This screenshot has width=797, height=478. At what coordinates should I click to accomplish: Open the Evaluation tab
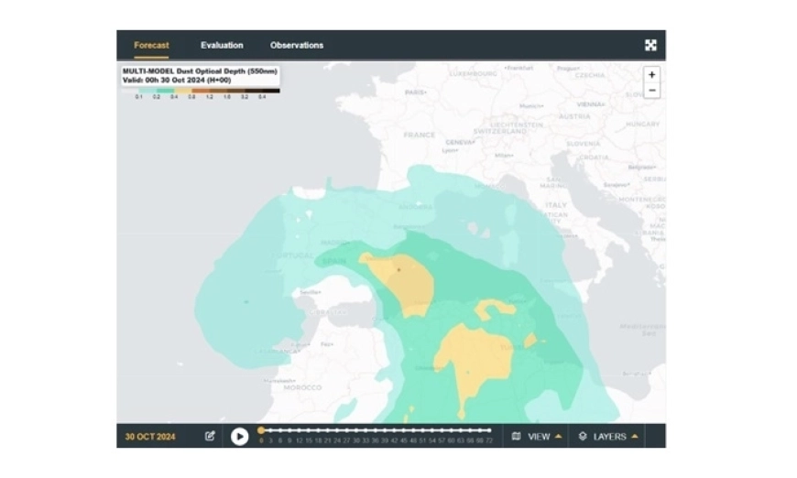tap(222, 45)
